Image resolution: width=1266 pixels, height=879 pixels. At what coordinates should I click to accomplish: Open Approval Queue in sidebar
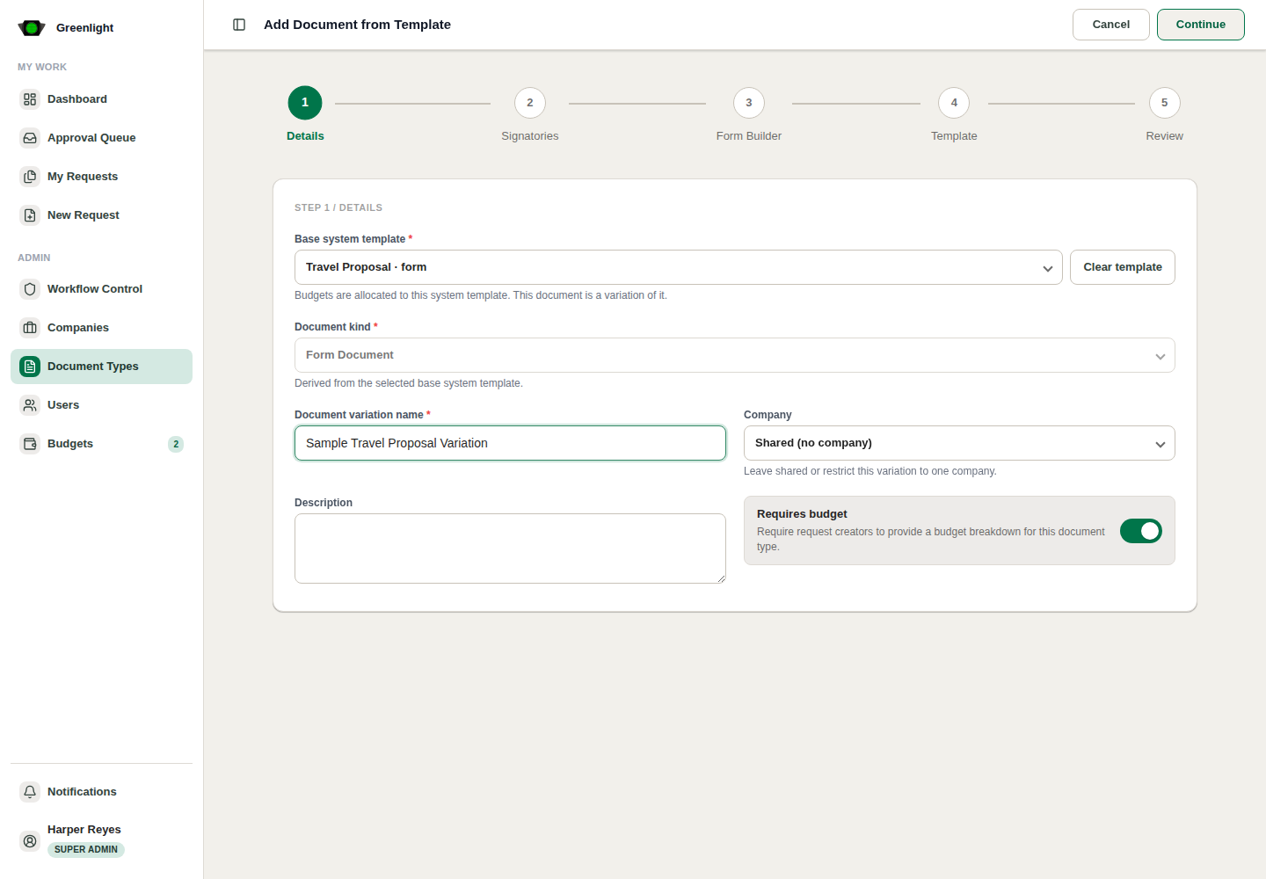[x=101, y=138]
